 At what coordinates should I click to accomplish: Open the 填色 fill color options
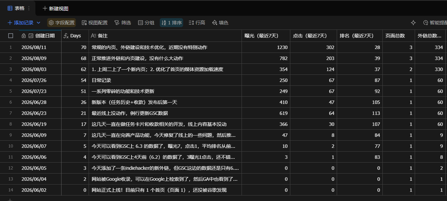click(220, 23)
